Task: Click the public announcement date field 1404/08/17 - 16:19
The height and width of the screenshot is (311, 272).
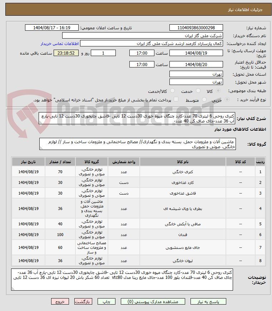Action: (x=52, y=27)
